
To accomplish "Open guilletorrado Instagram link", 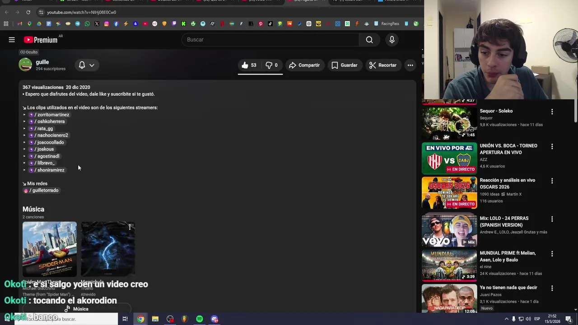I will click(x=41, y=190).
